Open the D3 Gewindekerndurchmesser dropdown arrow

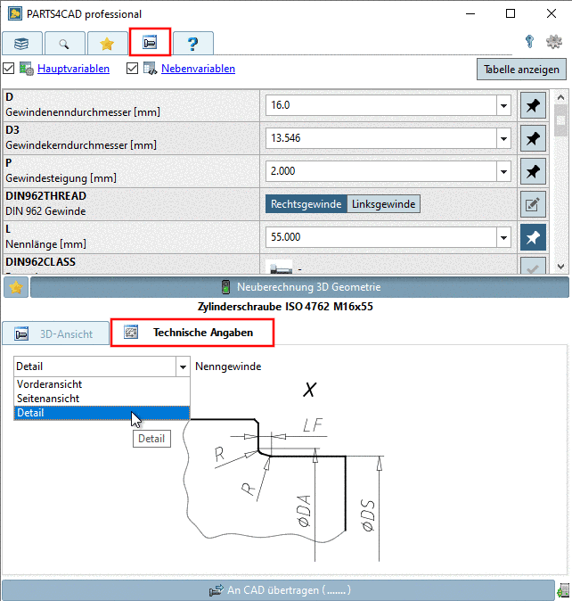point(504,138)
